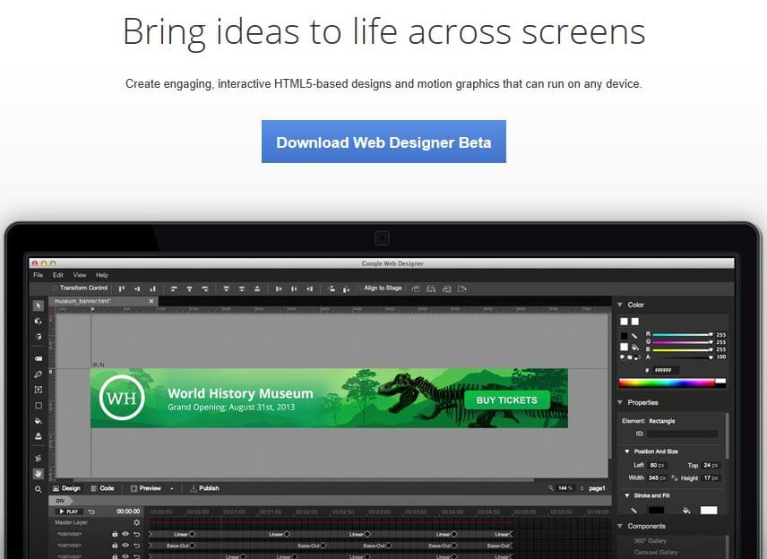Click reset arrow on second canvas layer
Screen dimensions: 767x559
coord(137,545)
